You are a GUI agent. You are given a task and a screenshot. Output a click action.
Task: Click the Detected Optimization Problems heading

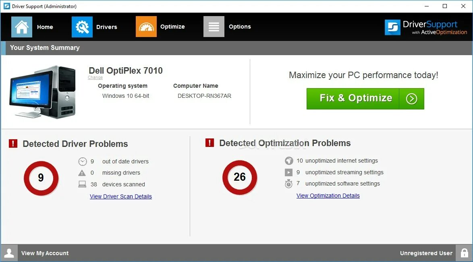click(x=285, y=143)
